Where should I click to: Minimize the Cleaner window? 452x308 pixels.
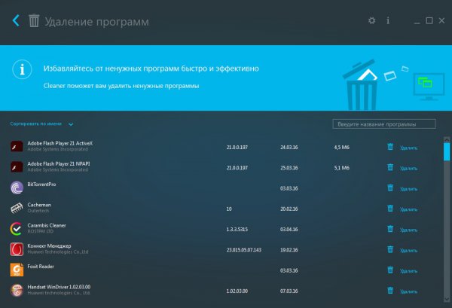click(417, 22)
